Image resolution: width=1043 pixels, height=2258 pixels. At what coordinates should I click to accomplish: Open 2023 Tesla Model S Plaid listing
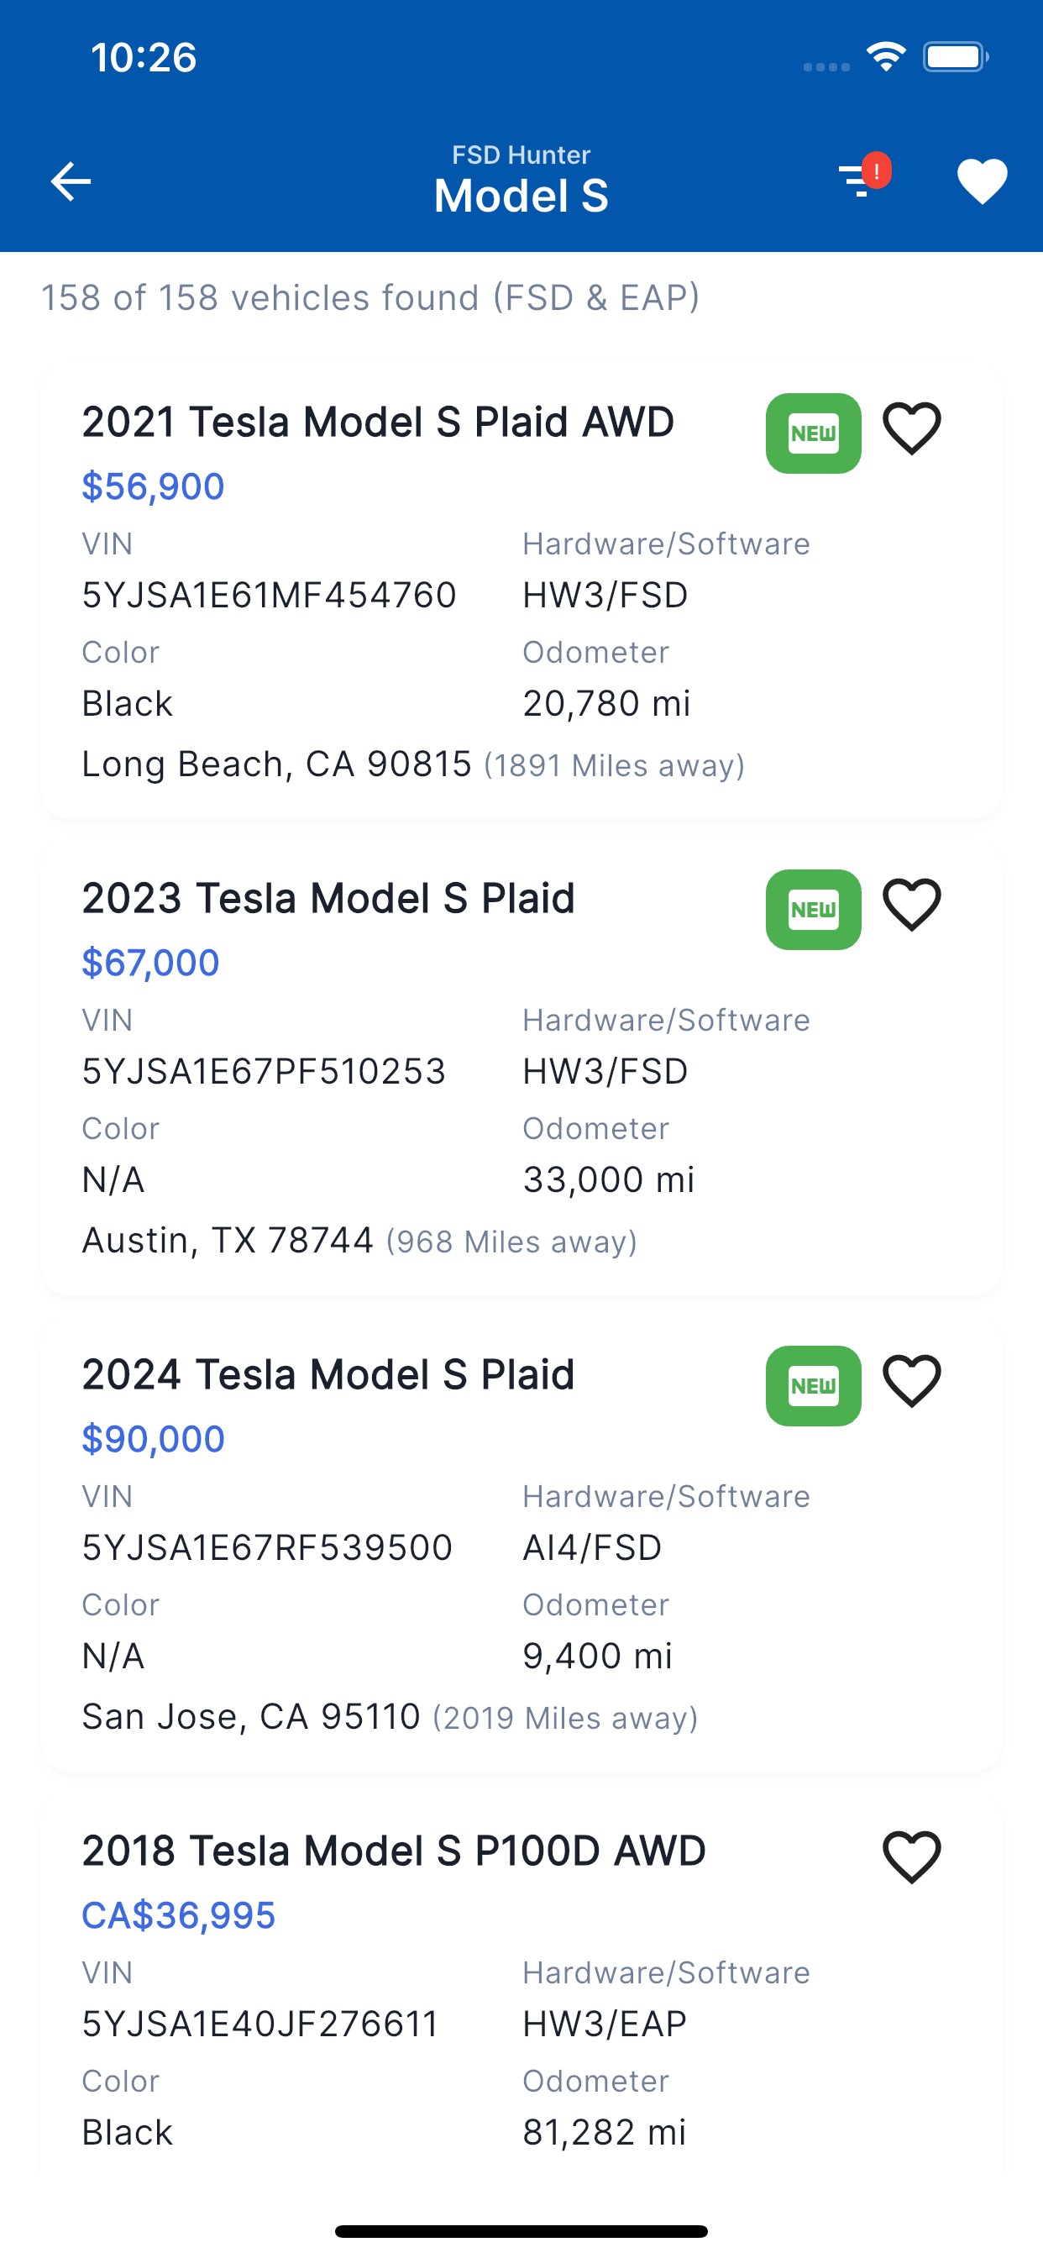click(328, 899)
